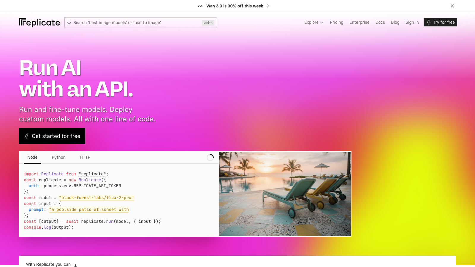Click Sign in link
The width and height of the screenshot is (475, 267).
coord(412,22)
